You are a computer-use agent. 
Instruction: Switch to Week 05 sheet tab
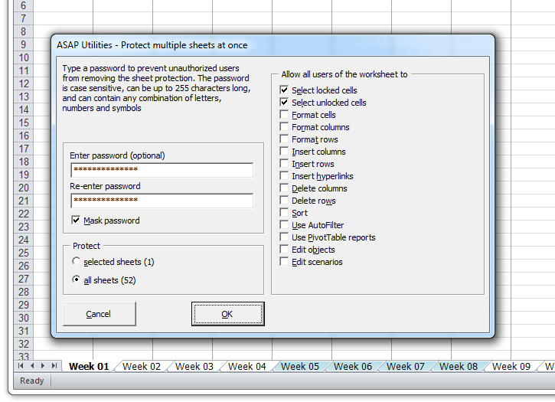click(x=300, y=366)
